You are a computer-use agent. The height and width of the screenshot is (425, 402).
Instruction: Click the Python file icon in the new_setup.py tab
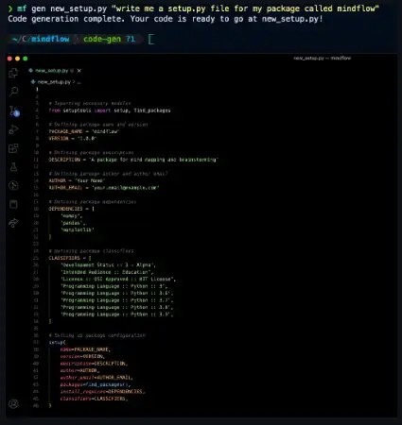click(31, 71)
